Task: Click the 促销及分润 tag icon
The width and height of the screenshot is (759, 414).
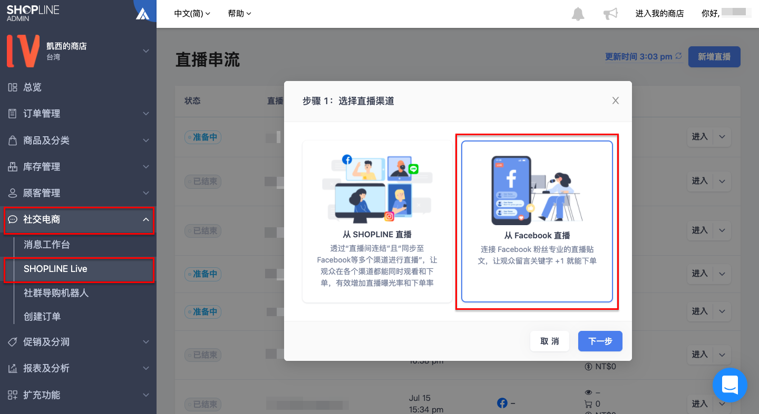Action: pos(13,342)
